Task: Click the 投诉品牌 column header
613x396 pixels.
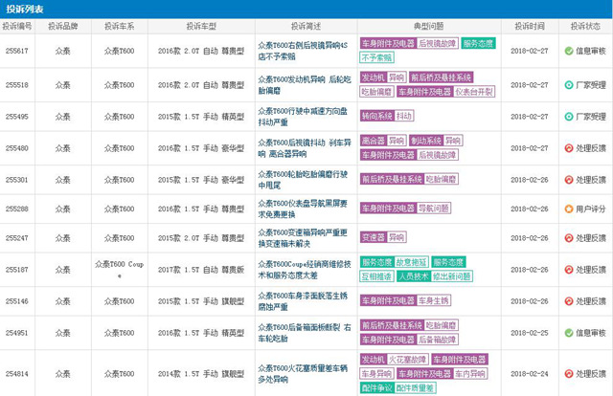Action: pos(63,26)
